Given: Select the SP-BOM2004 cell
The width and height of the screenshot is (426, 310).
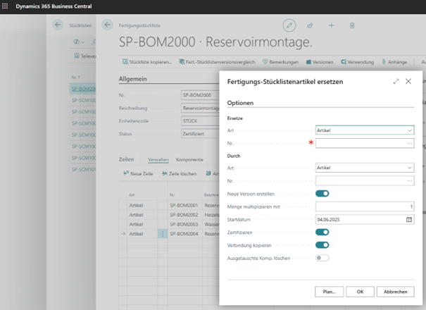Looking at the screenshot, I should click(184, 234).
